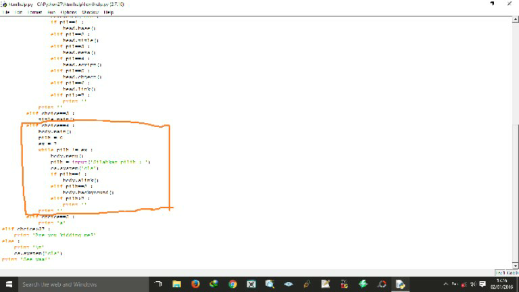Click the line with input('Silahkan pilih : ')
The width and height of the screenshot is (519, 292).
(100, 162)
